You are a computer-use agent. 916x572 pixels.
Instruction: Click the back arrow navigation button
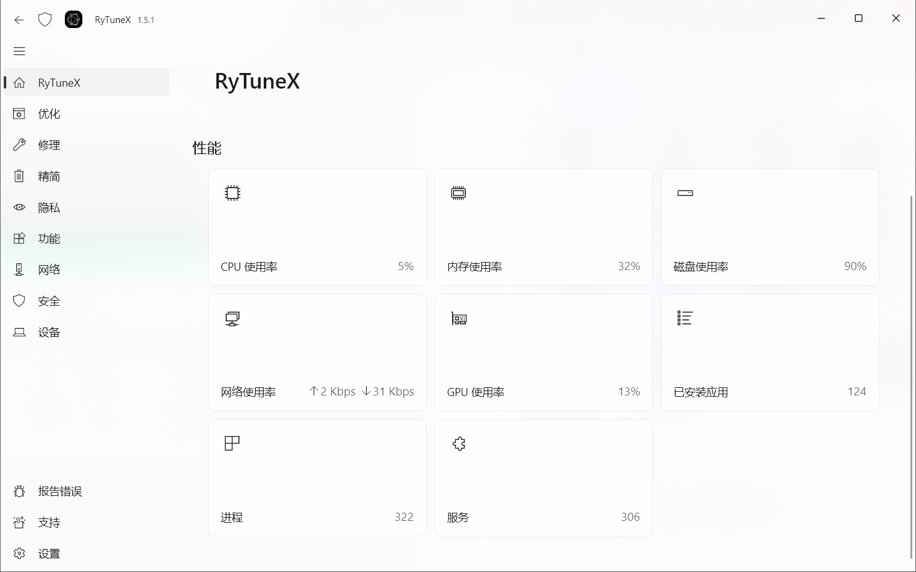click(19, 19)
